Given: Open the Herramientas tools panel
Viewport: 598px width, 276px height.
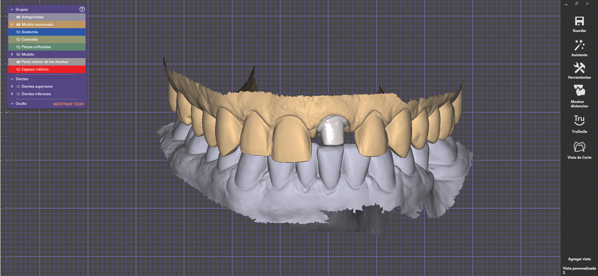Looking at the screenshot, I should pos(579,68).
